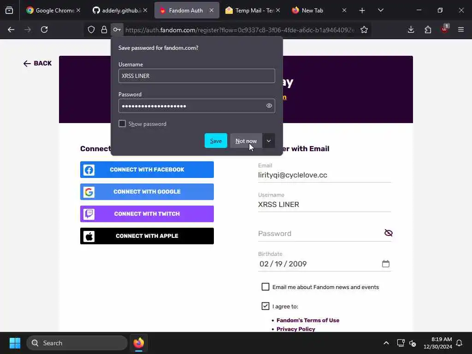
Task: Open network status tray icon
Action: click(x=401, y=343)
